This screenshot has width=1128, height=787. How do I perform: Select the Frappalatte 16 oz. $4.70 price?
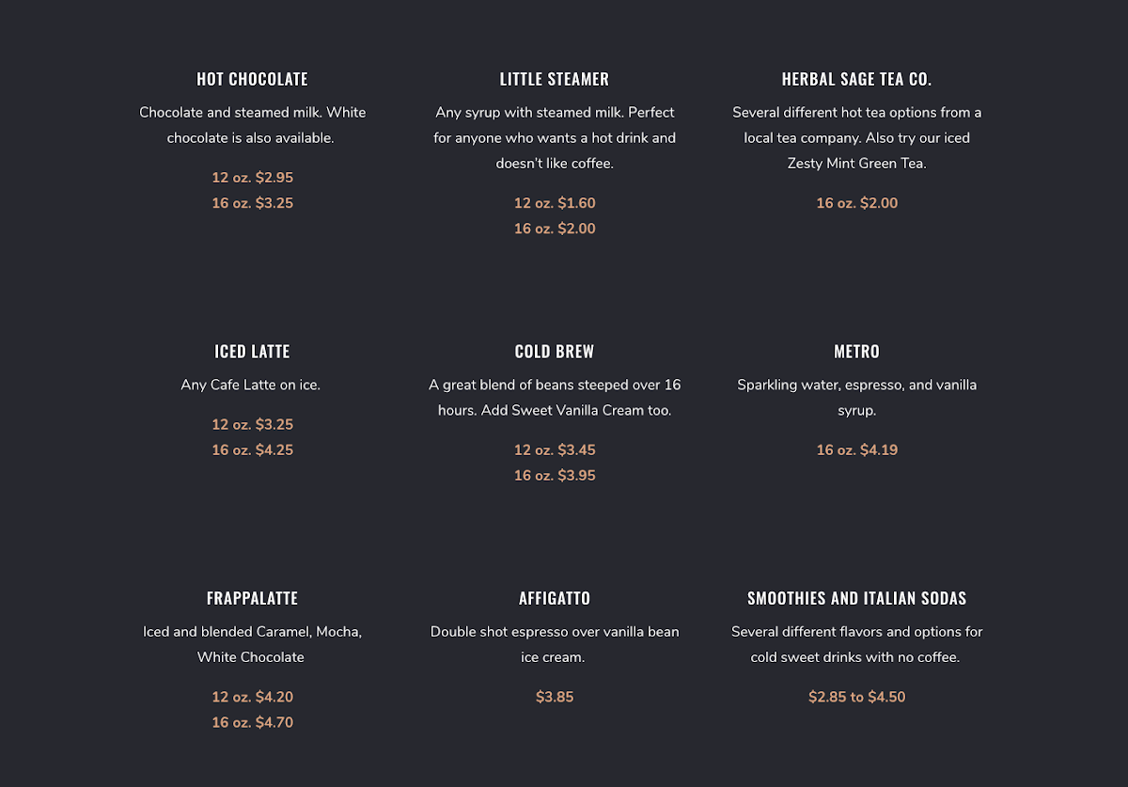point(252,722)
